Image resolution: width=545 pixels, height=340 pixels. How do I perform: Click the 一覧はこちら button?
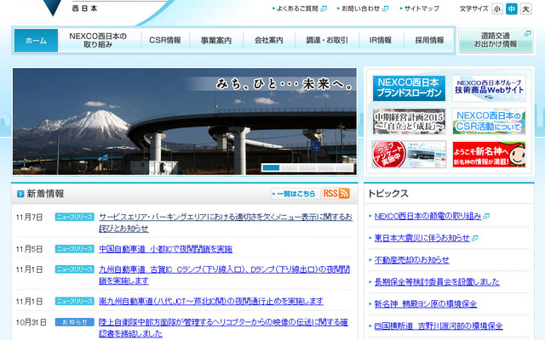pyautogui.click(x=295, y=194)
